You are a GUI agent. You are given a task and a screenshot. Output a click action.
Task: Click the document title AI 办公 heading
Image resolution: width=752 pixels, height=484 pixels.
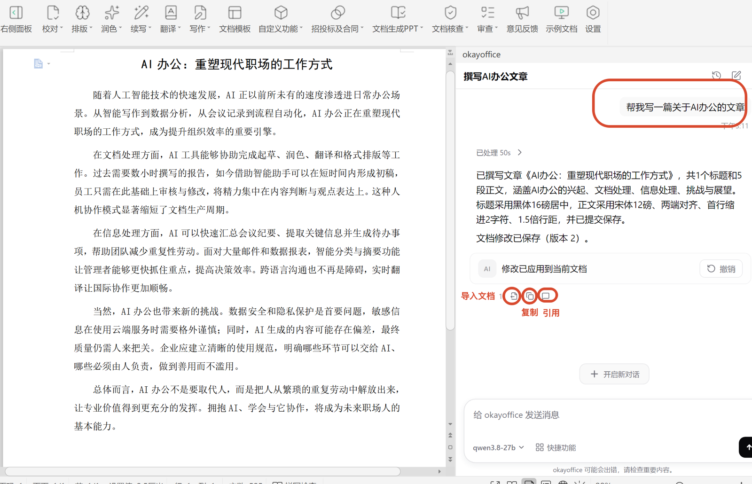click(237, 64)
